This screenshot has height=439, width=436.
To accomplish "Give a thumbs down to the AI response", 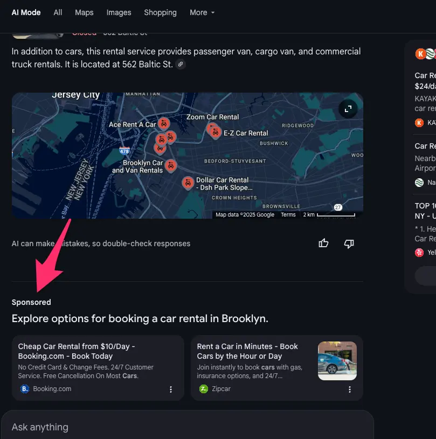I will coord(349,243).
